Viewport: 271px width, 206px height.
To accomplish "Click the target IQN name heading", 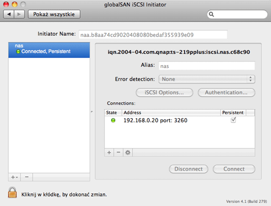I will click(179, 52).
